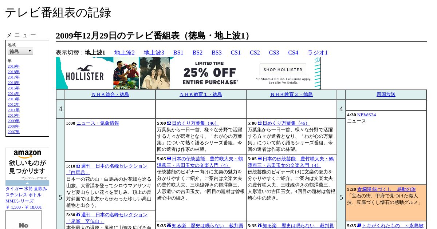Screen dimensions: 437x229
Task: Click the two-women photo in the Hollister banner
Action: pyautogui.click(x=155, y=73)
